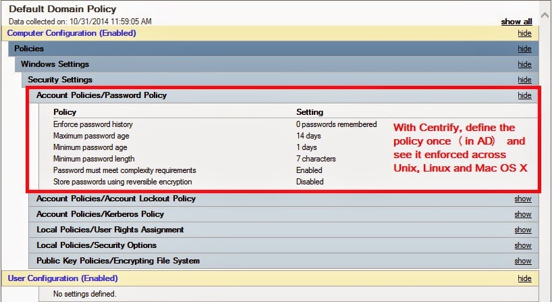Click the scrollbar up arrow
The height and width of the screenshot is (302, 552).
[546, 15]
